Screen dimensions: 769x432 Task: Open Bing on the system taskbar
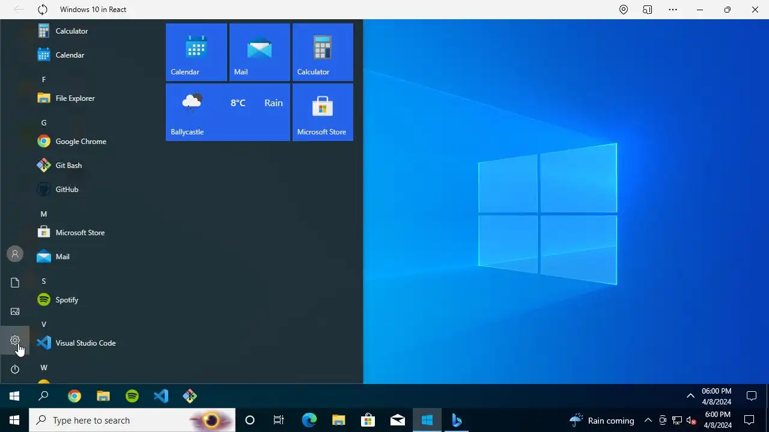[457, 420]
